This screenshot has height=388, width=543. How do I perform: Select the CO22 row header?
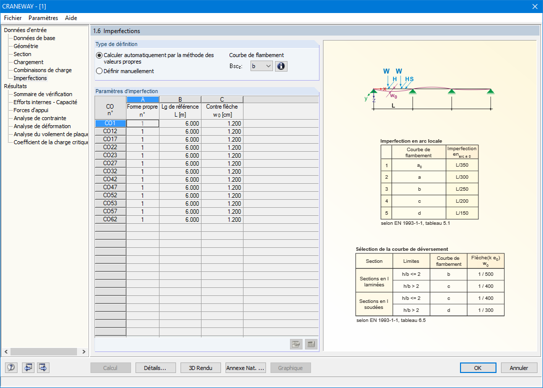[110, 147]
